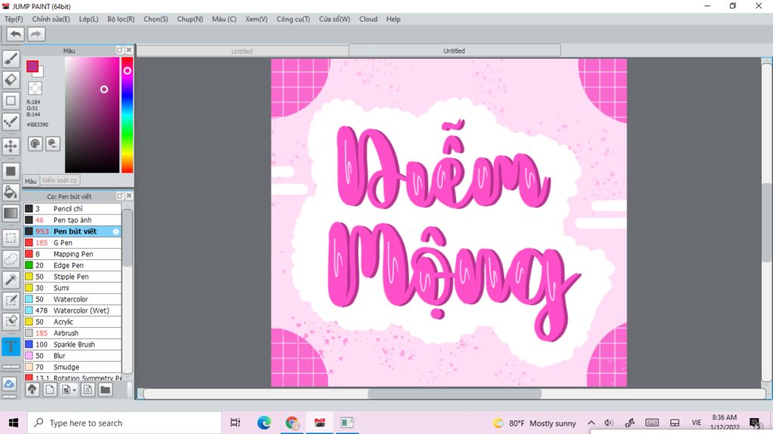Screen dimensions: 773x434
Task: Click the canvas horizontal scrollbar
Action: tap(454, 393)
